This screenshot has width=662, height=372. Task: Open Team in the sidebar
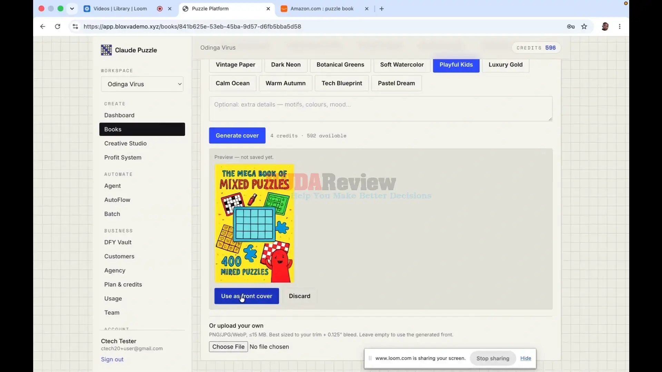[142, 313]
